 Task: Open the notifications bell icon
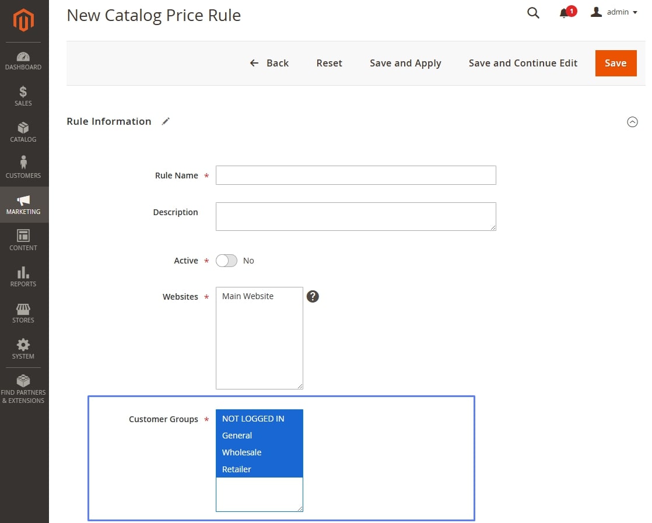pyautogui.click(x=565, y=13)
